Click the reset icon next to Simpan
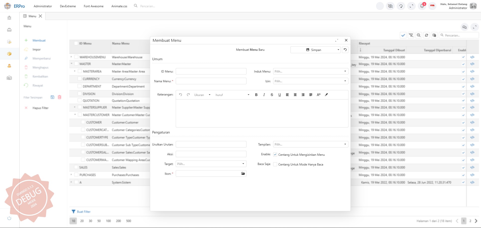This screenshot has width=481, height=228. pos(345,50)
